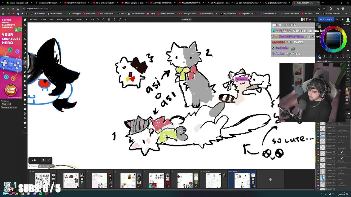Open the StreamElements bookmark
Screen dimensions: 351x197
click(57, 13)
